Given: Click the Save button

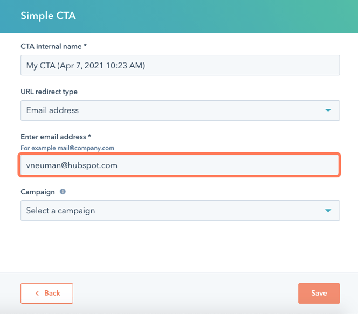Looking at the screenshot, I should 319,293.
